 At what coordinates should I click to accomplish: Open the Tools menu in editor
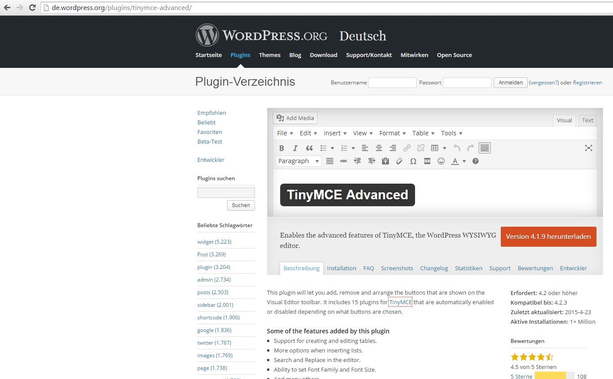tap(452, 133)
